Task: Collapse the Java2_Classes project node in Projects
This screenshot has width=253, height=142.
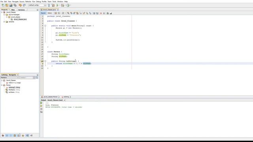Action: click(2, 12)
